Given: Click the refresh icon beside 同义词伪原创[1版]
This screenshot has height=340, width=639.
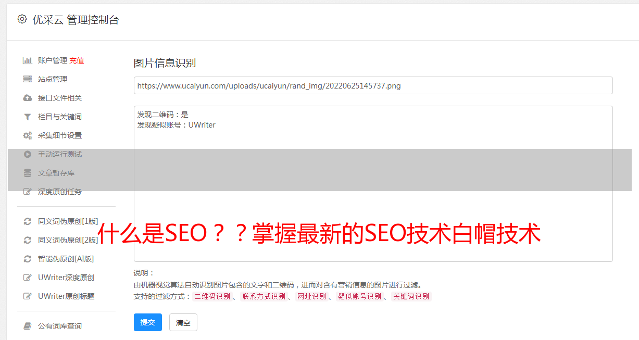Looking at the screenshot, I should click(28, 221).
